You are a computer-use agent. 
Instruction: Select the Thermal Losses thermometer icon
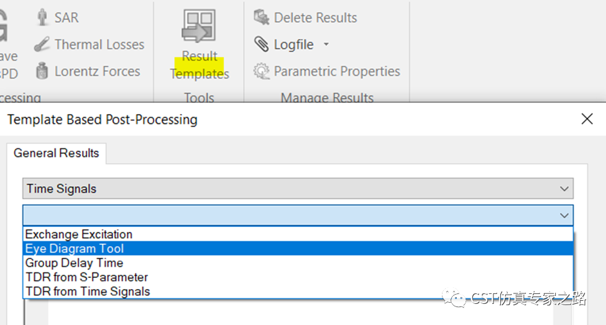click(42, 44)
